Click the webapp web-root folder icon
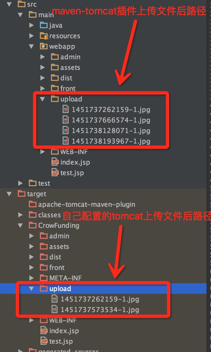 [x=44, y=46]
